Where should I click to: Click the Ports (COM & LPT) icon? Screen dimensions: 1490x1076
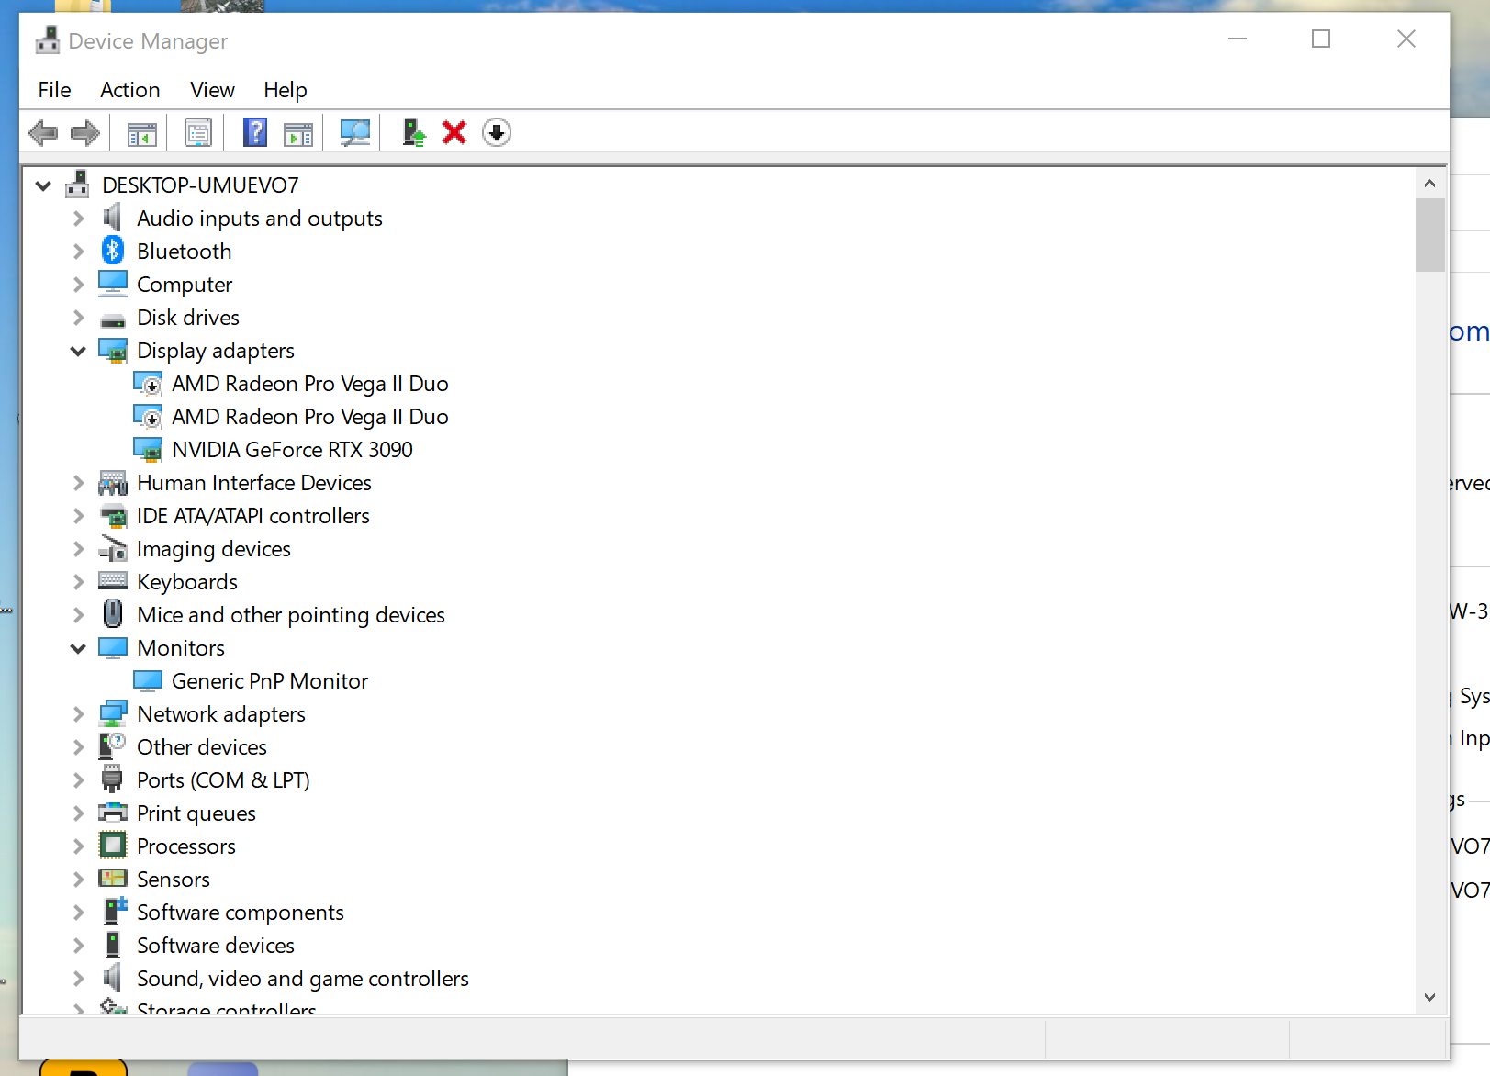tap(112, 779)
